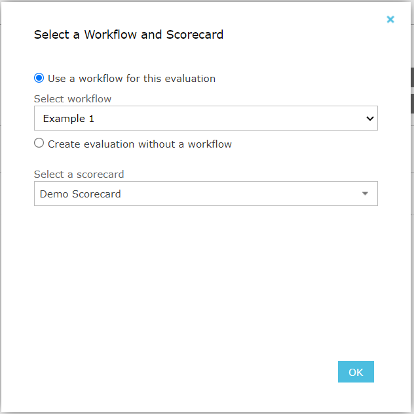Click the 'Select workflow' field label
414x414 pixels.
tap(73, 99)
